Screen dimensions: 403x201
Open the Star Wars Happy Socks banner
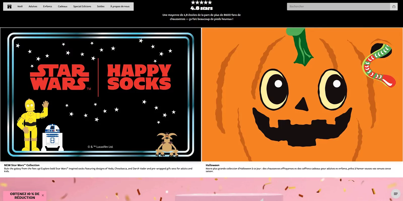coord(101,95)
